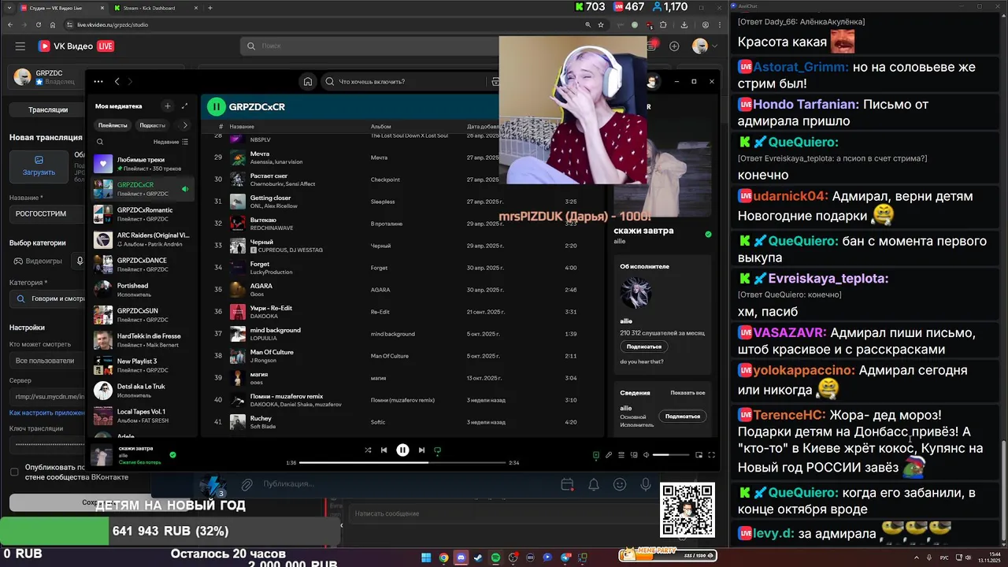Open GRPZDCxDANCE playlist
The height and width of the screenshot is (567, 1008).
point(142,265)
